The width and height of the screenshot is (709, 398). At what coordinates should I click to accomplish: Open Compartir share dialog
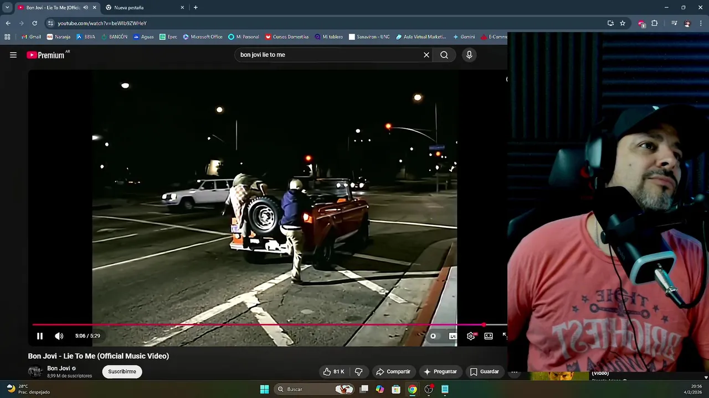click(x=393, y=371)
